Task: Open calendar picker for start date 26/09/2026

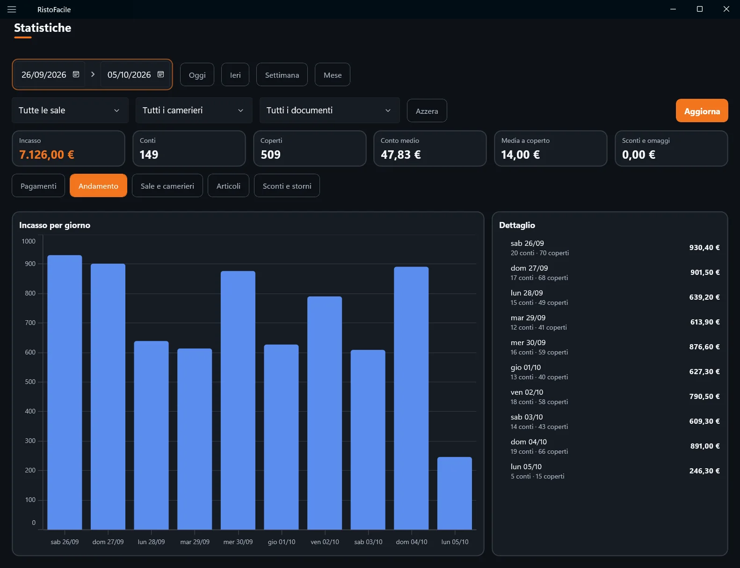Action: click(x=76, y=74)
